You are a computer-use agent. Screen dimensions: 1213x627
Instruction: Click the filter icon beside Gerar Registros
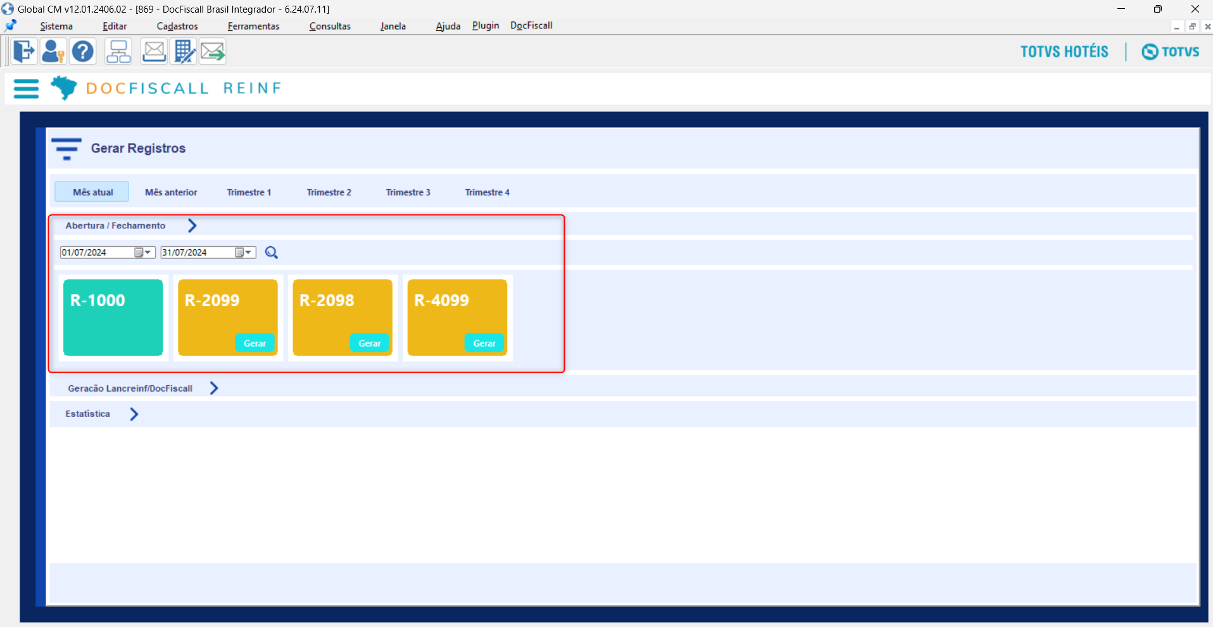(x=66, y=149)
